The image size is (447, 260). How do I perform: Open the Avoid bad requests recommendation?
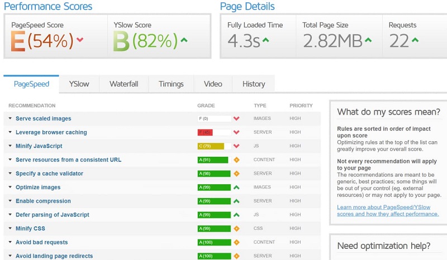pos(41,242)
